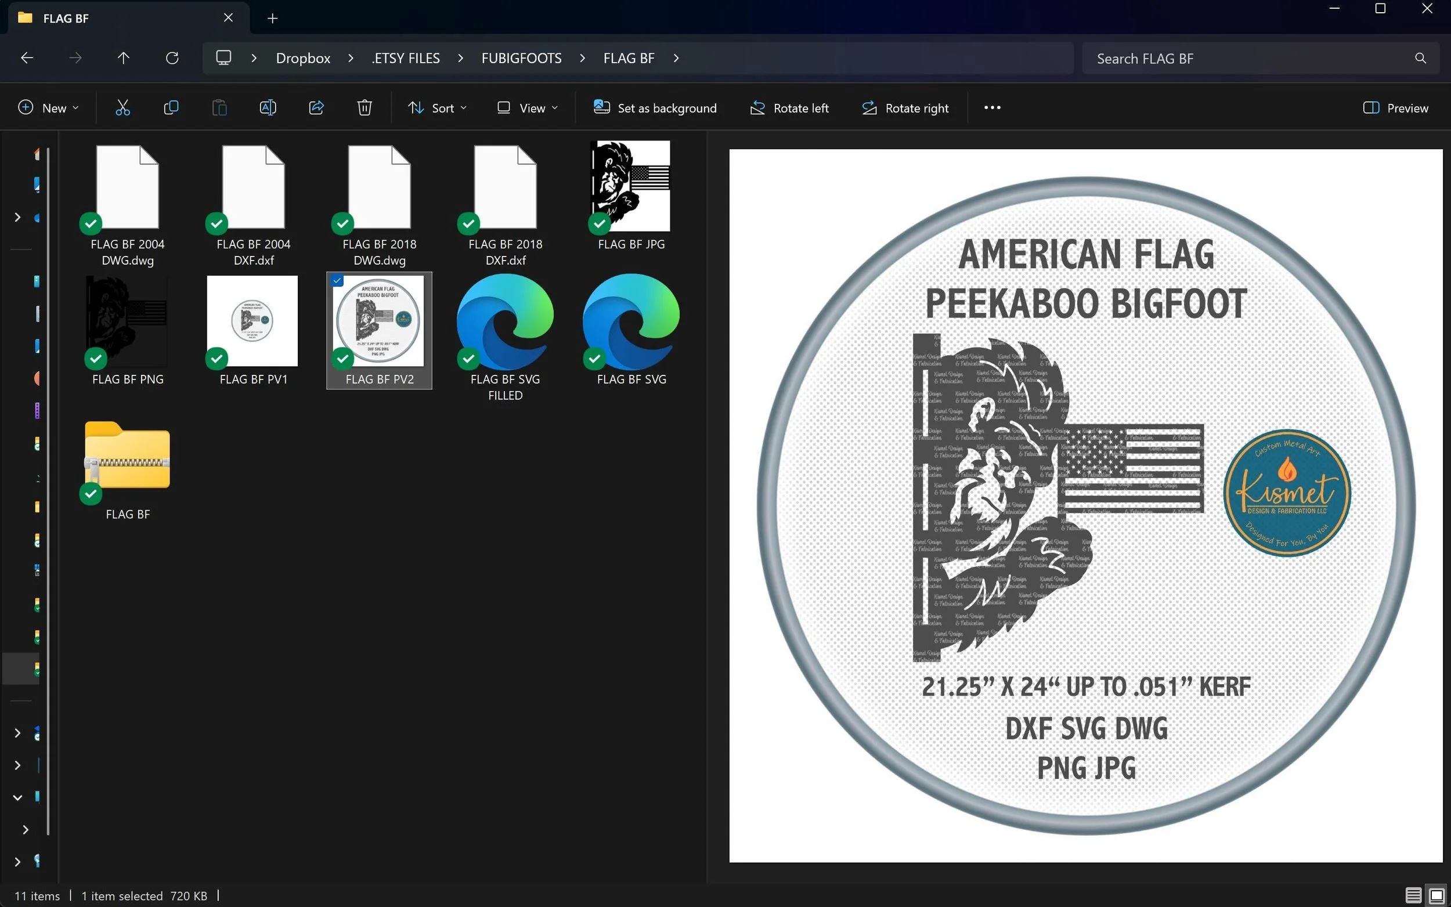Switch to details view layout icon

(1413, 895)
